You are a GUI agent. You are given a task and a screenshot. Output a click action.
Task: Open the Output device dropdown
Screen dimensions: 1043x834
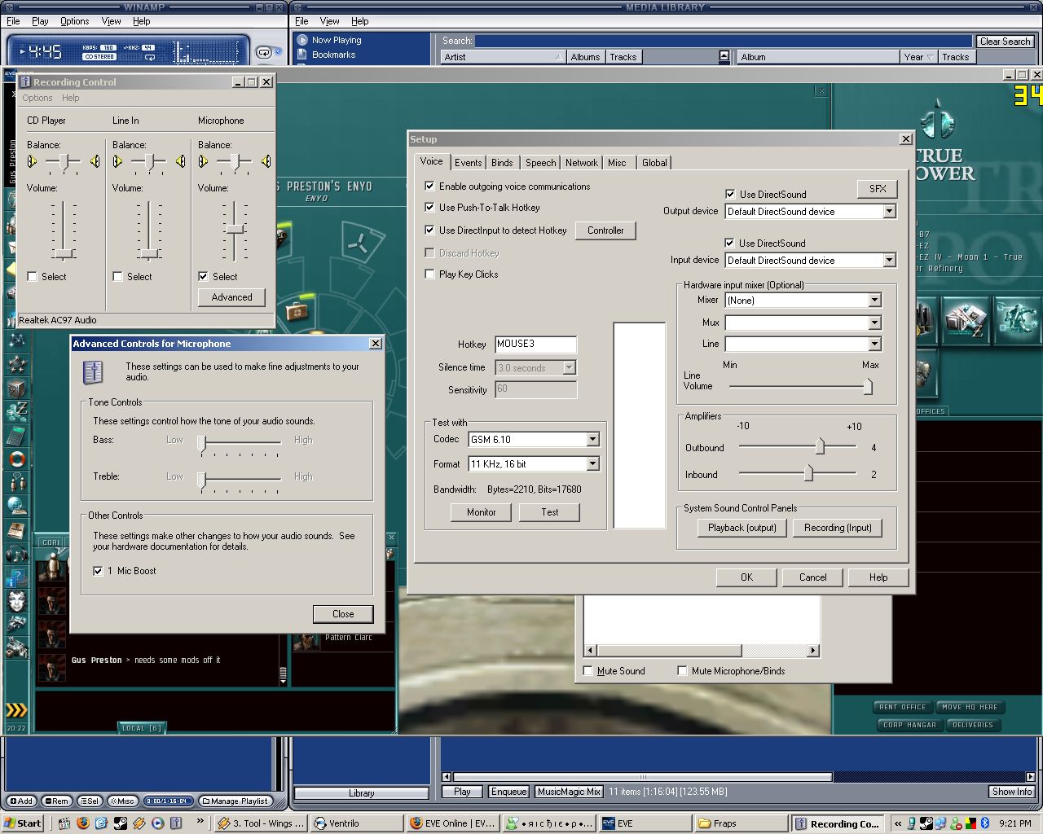point(889,212)
